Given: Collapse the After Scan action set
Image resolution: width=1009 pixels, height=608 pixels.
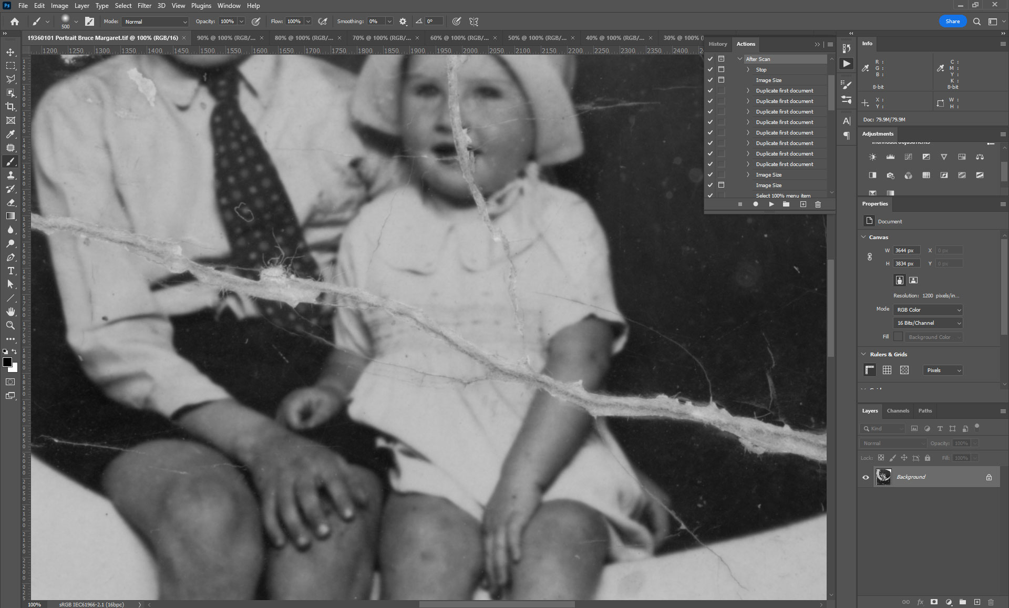Looking at the screenshot, I should 740,59.
